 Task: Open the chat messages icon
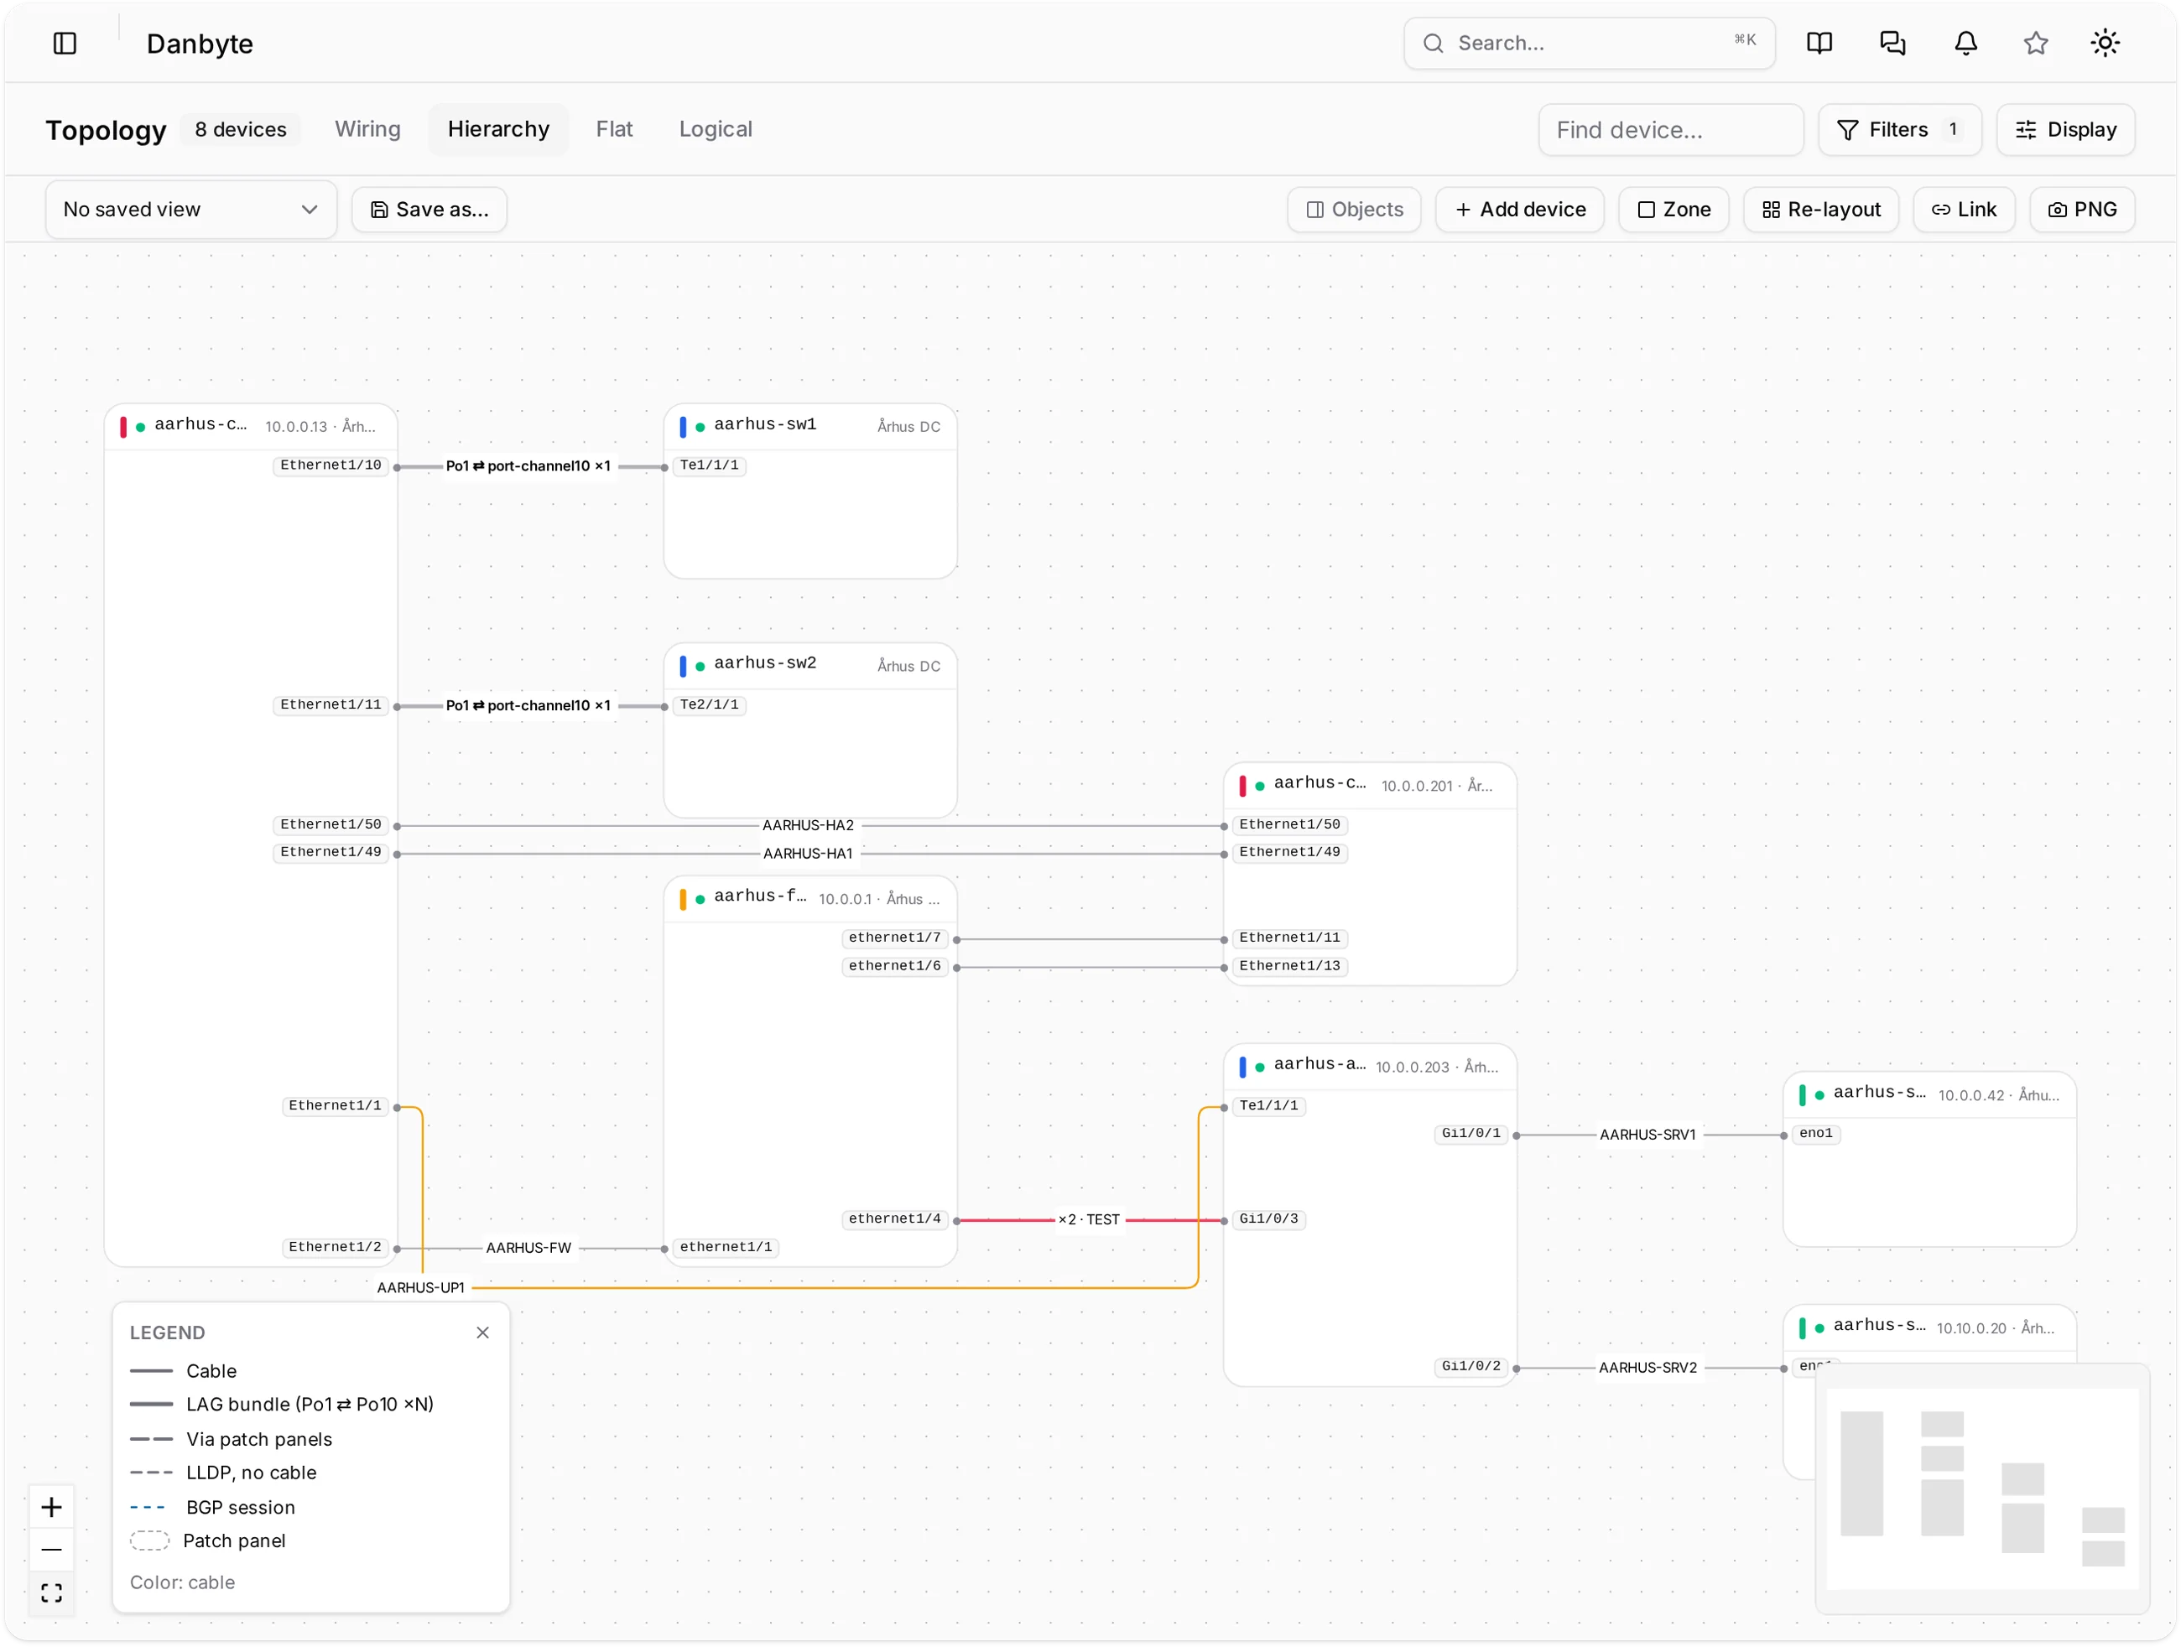(1892, 44)
